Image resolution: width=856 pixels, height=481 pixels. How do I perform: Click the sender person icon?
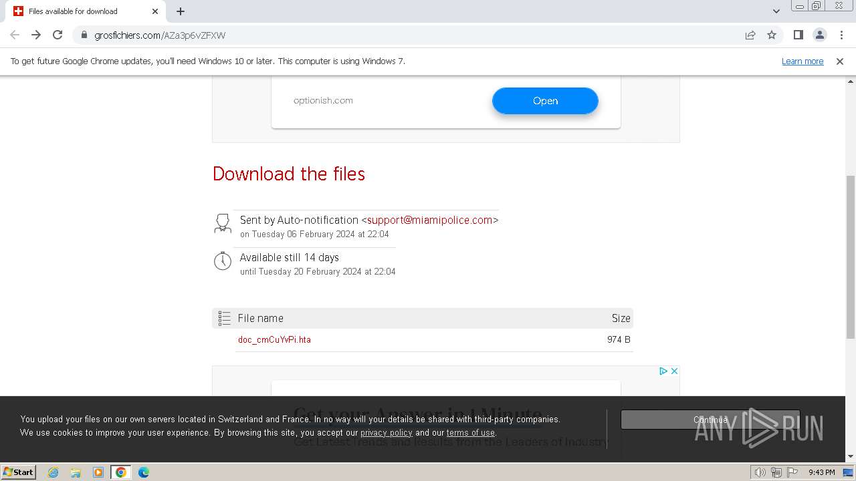pos(223,223)
